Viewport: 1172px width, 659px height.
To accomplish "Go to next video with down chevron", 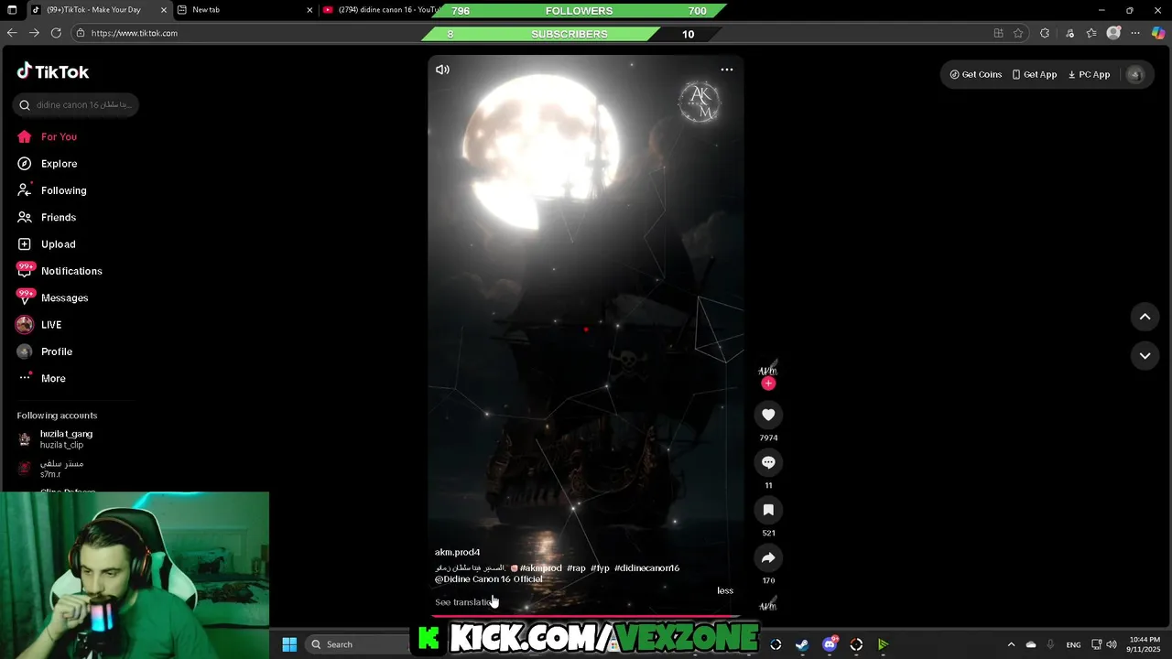I will tap(1145, 355).
